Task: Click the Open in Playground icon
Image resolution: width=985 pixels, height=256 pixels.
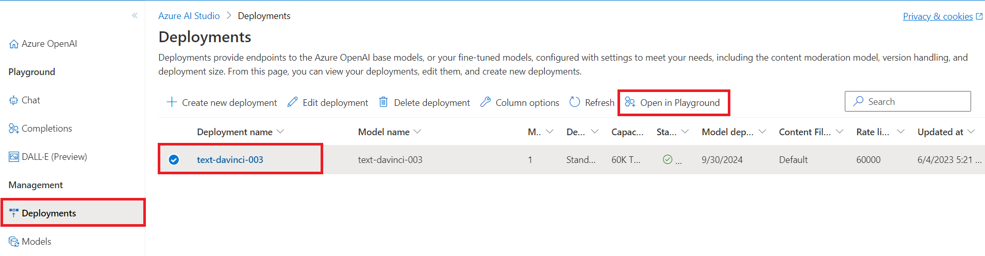Action: (630, 102)
